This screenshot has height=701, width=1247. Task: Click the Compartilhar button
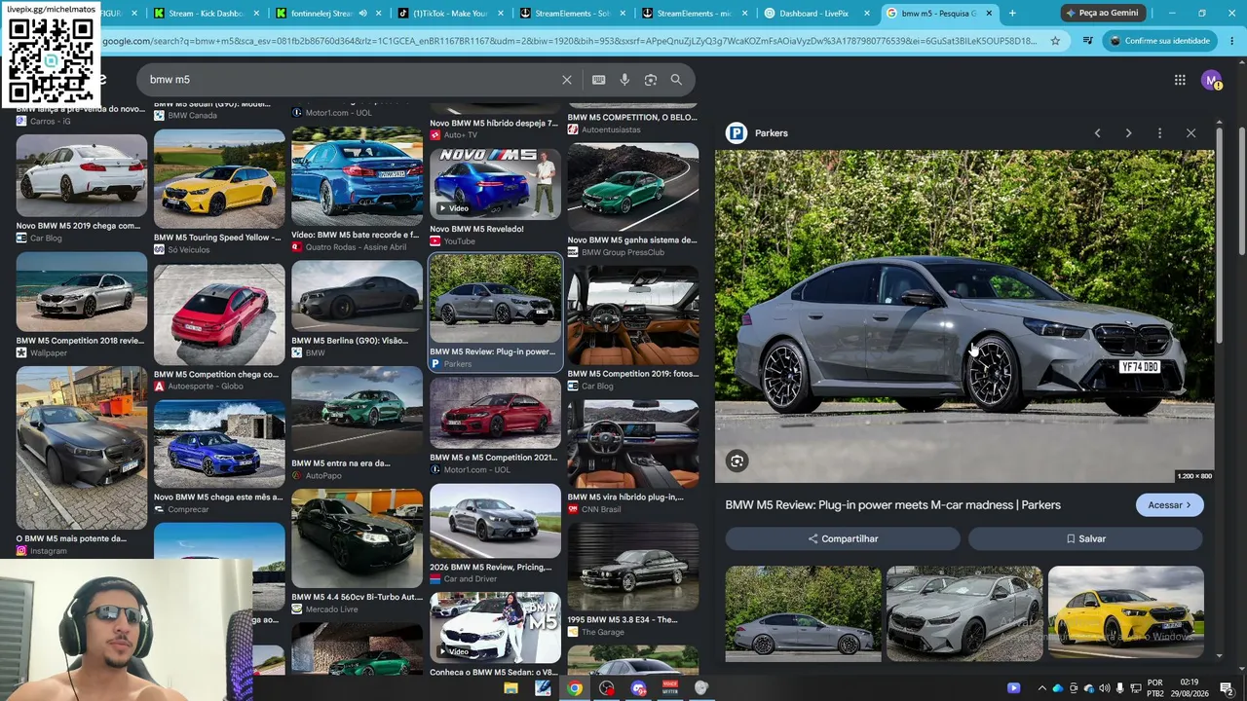(x=843, y=538)
